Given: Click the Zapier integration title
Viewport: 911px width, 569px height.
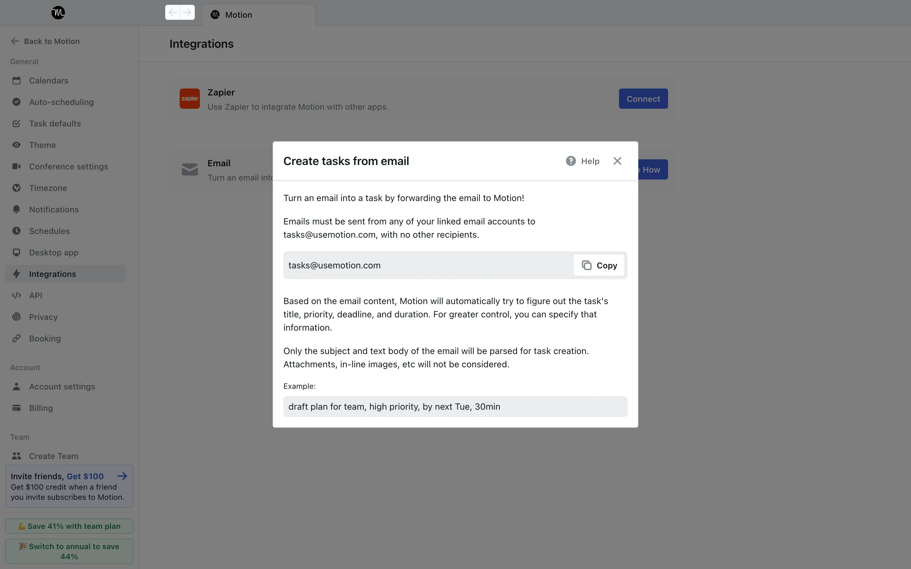Looking at the screenshot, I should [221, 92].
